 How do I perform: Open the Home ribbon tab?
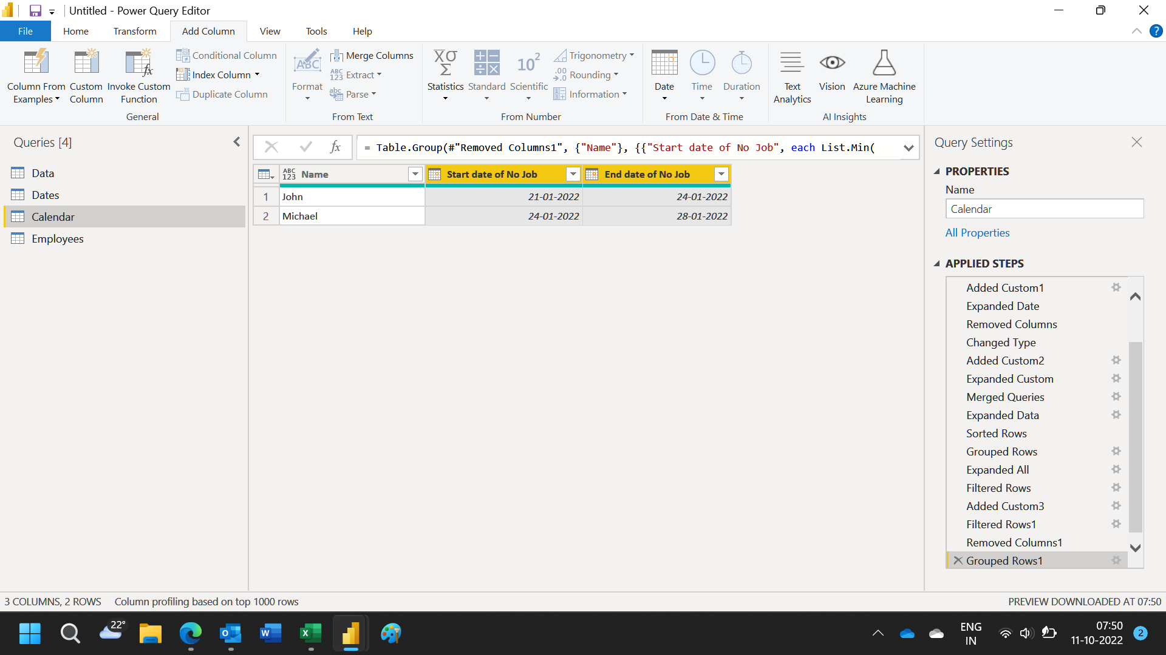point(76,31)
